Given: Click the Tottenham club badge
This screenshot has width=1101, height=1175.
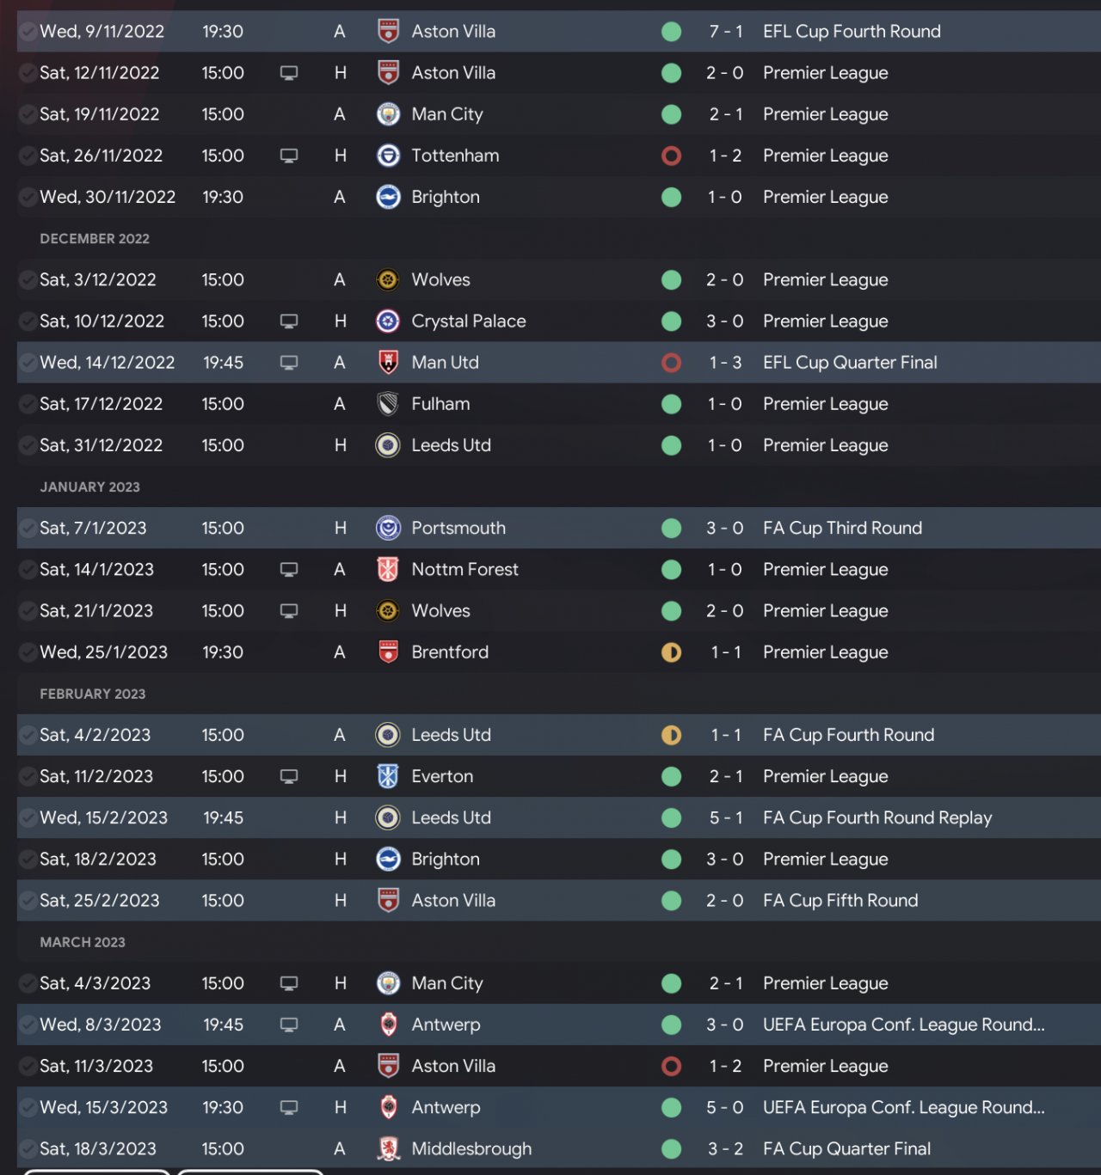Looking at the screenshot, I should pyautogui.click(x=388, y=156).
